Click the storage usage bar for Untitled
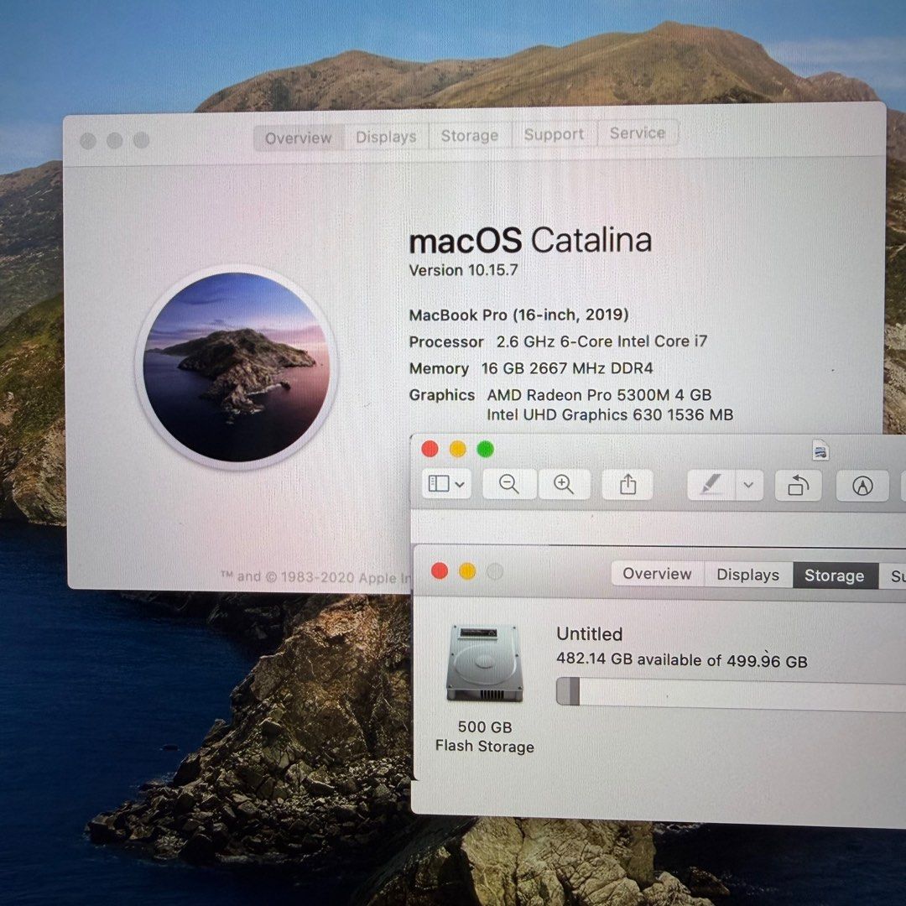Viewport: 906px width, 906px height. tap(731, 693)
